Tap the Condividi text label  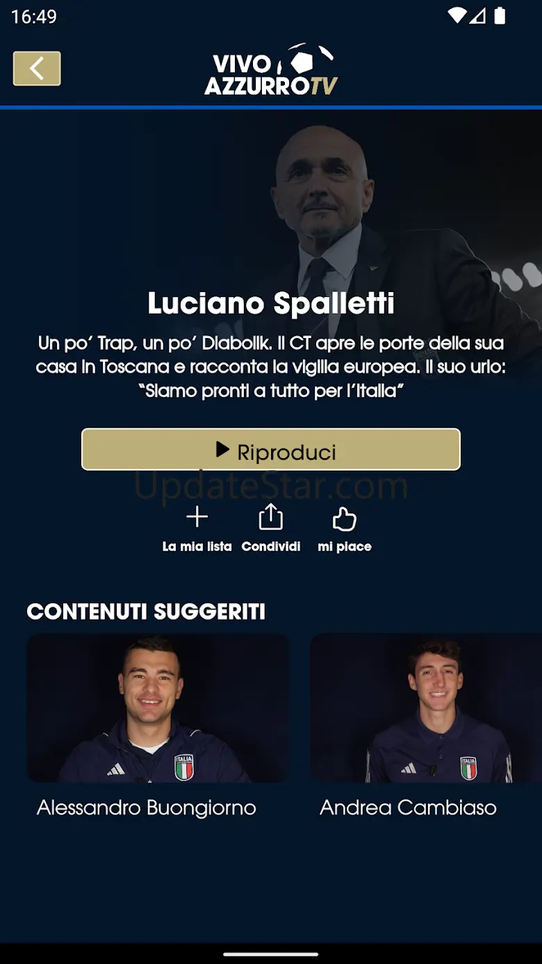(271, 547)
